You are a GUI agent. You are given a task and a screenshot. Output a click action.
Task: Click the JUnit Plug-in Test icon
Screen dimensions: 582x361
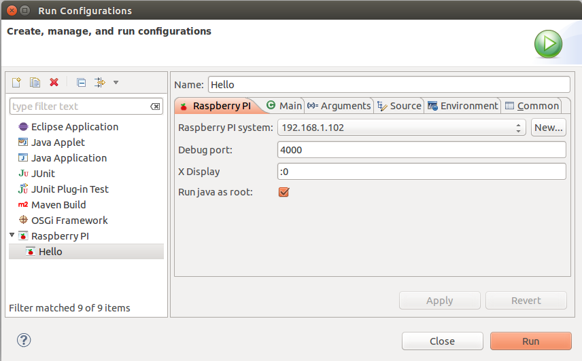(23, 189)
